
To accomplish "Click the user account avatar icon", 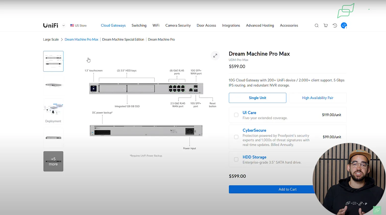I will click(x=344, y=26).
